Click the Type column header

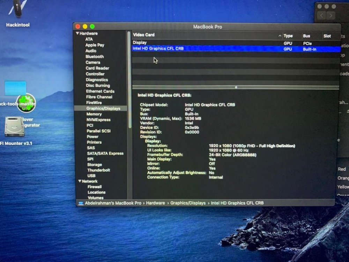288,36
